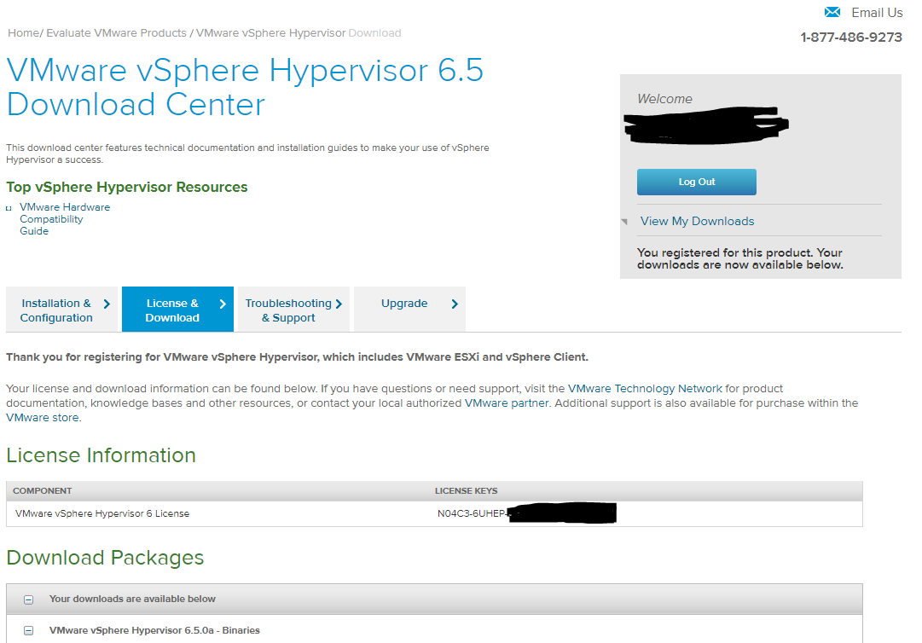The image size is (922, 643).
Task: Click the Email Us link
Action: click(877, 12)
